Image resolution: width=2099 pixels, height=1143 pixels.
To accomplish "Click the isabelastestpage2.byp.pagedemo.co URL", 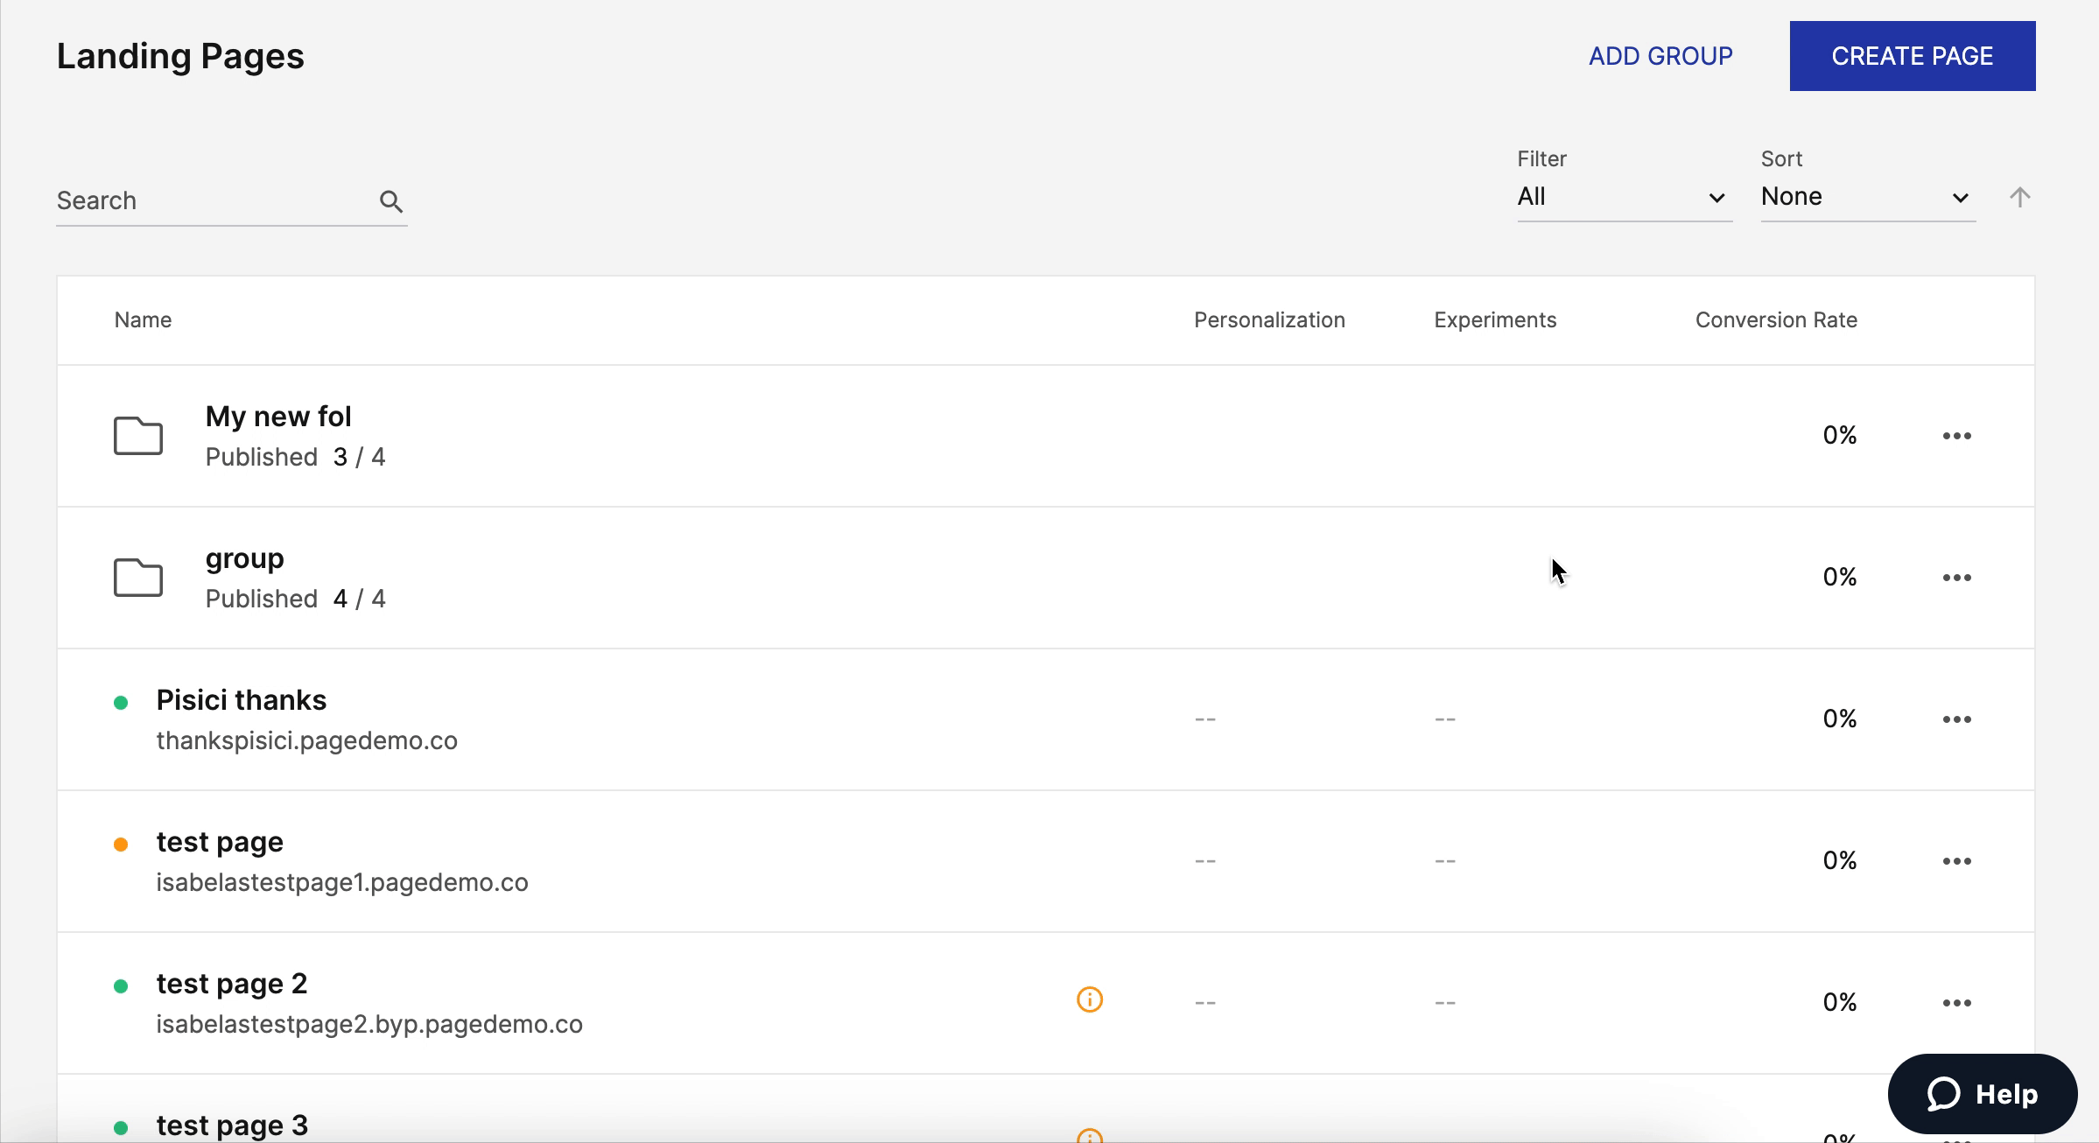I will point(369,1025).
